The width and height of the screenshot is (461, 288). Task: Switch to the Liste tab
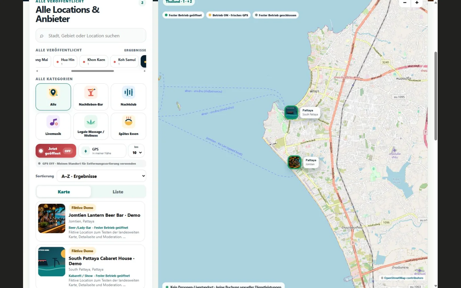118,192
